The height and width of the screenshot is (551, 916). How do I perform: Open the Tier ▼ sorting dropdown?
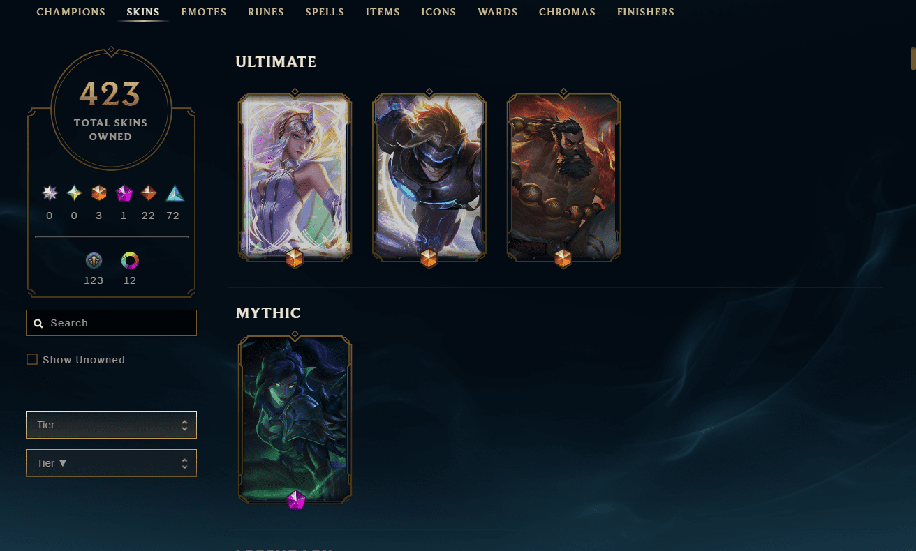pyautogui.click(x=111, y=463)
